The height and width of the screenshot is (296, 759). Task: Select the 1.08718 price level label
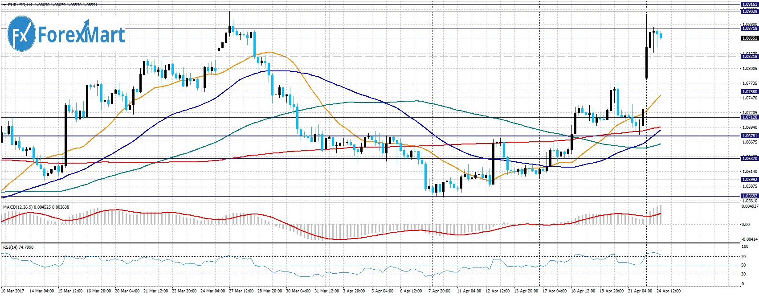(749, 28)
